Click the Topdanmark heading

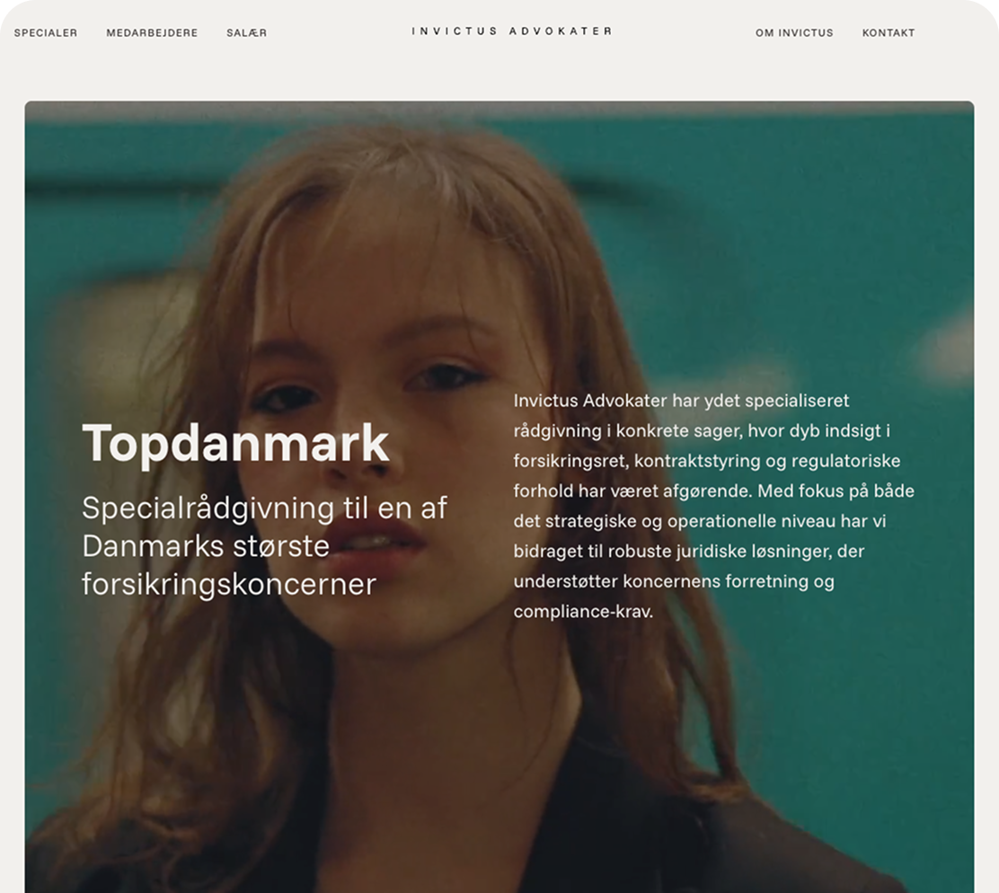click(x=235, y=443)
